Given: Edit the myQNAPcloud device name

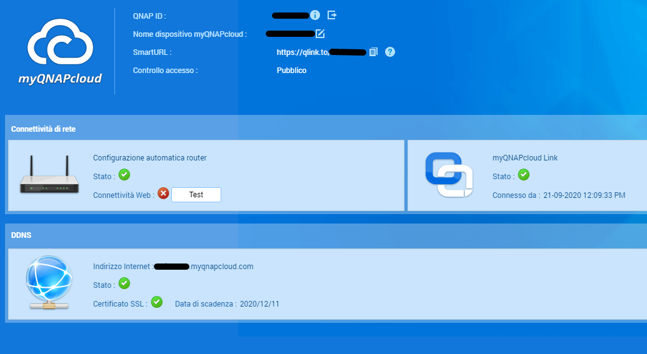Looking at the screenshot, I should [320, 34].
